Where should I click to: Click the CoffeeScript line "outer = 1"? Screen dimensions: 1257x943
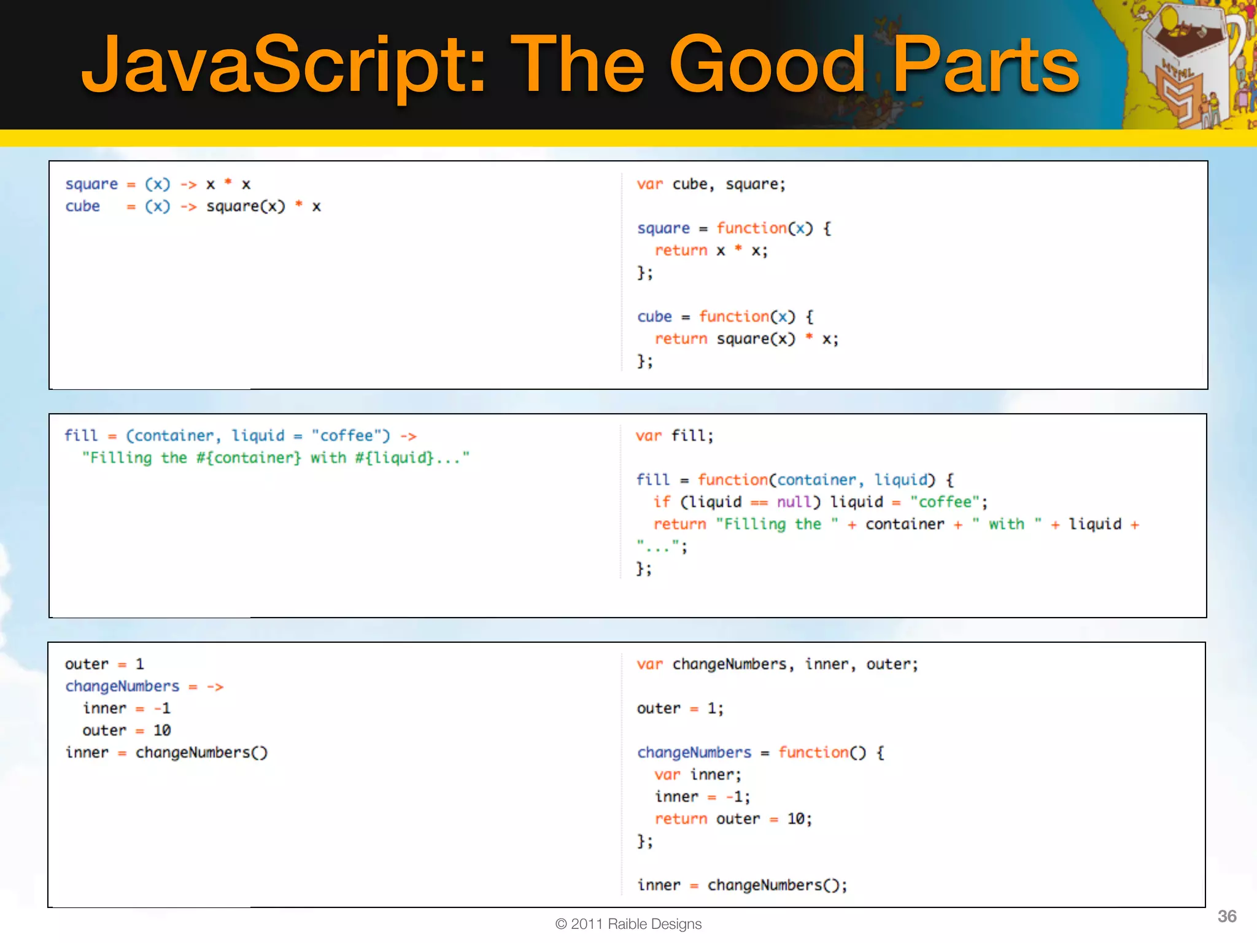pyautogui.click(x=104, y=664)
